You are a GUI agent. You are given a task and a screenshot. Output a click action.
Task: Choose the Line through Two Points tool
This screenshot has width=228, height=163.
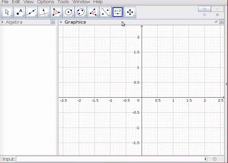point(32,12)
